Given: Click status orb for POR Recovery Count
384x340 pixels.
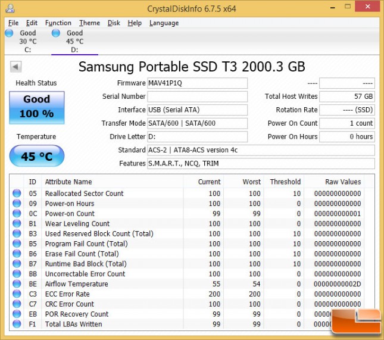Looking at the screenshot, I should tap(17, 314).
